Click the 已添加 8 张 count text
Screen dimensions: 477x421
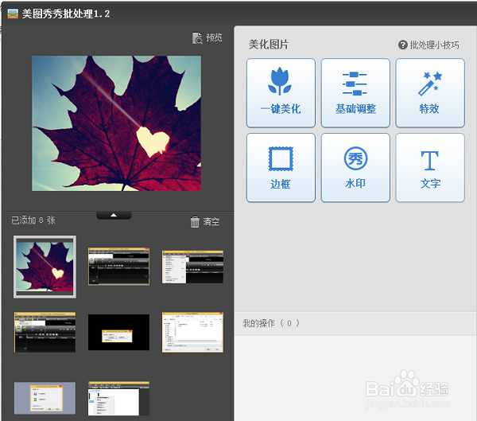[33, 220]
